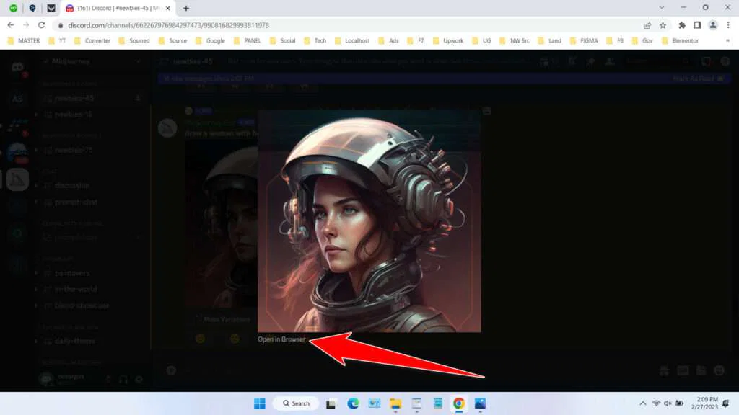Mute the microphone next to necargus
This screenshot has height=415, width=739.
tap(108, 379)
